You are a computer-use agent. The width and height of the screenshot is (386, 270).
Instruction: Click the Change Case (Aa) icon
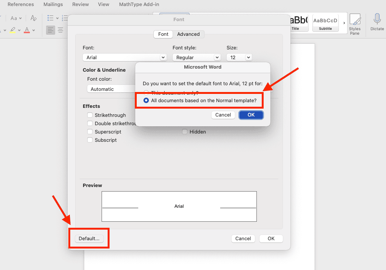click(14, 18)
